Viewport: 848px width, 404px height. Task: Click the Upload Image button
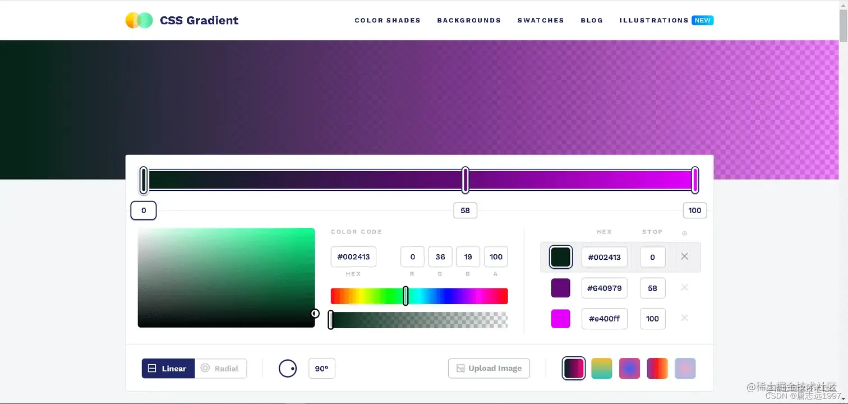[x=489, y=369]
